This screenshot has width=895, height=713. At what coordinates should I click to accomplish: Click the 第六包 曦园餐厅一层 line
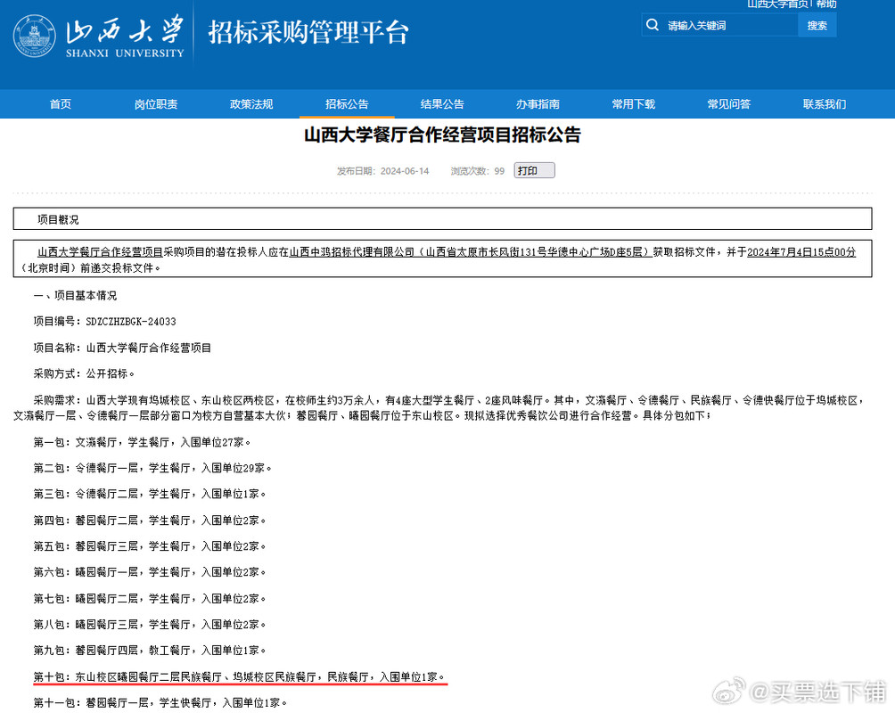[150, 572]
